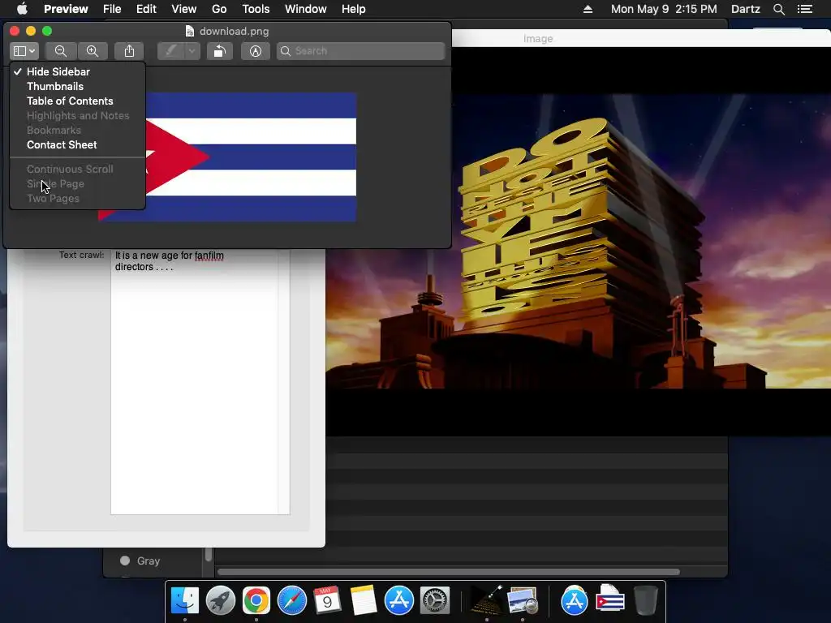This screenshot has height=623, width=831.
Task: Open the Window menu
Action: (306, 9)
